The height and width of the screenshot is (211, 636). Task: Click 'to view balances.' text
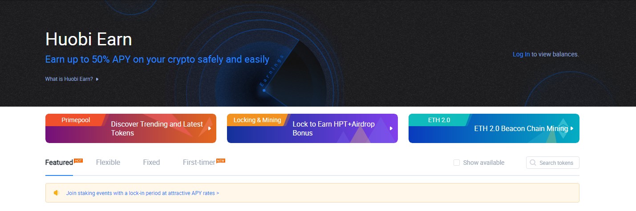(555, 54)
